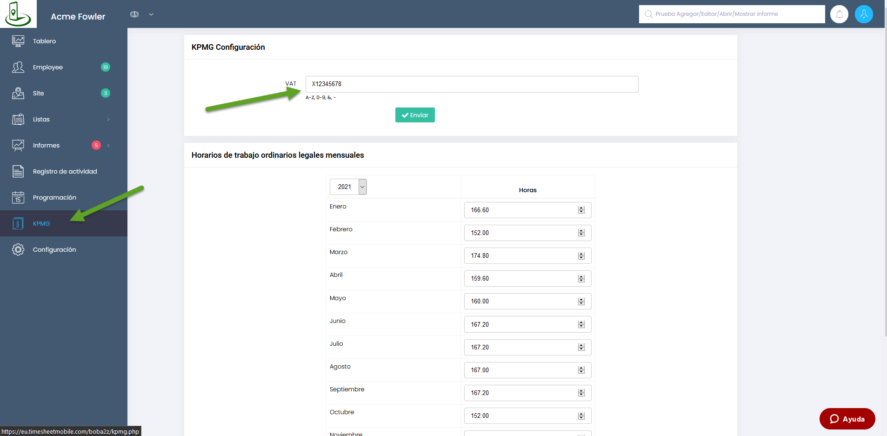Open Configuración menu item
The width and height of the screenshot is (887, 436).
click(x=64, y=249)
